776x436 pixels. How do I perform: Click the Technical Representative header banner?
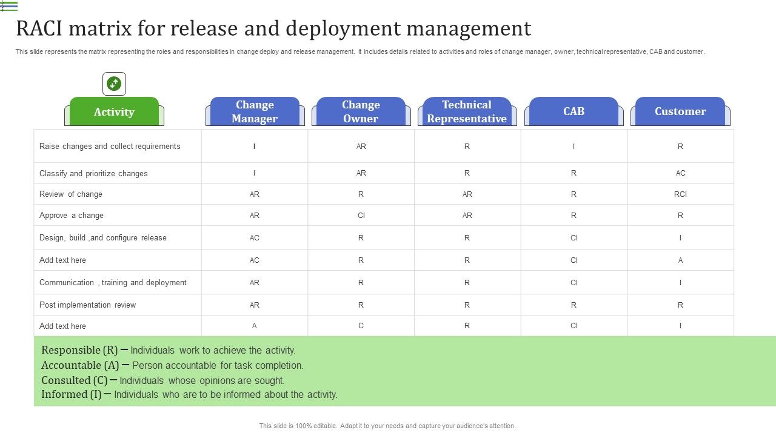point(467,111)
